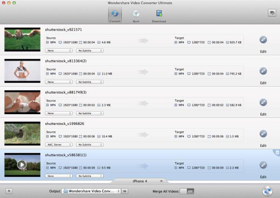Viewport: 280px width, 198px height.
Task: Click source size 10.4 MB value
Action: click(107, 137)
